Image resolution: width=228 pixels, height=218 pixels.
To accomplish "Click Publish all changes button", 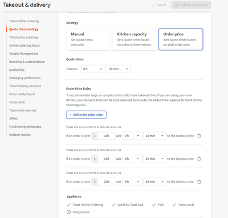I will [x=191, y=5].
